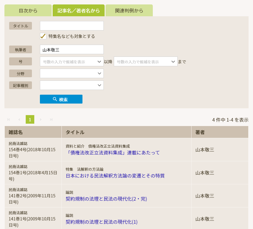
Task: Open 契約規制の法理と民法の現代化(2・完) article
Action: click(x=106, y=199)
